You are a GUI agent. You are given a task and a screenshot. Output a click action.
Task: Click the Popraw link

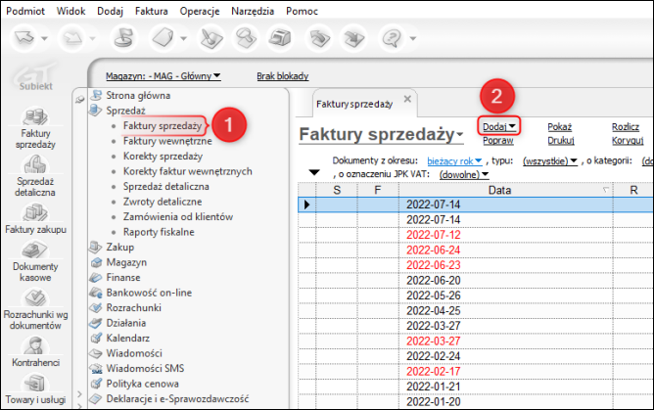click(x=498, y=141)
